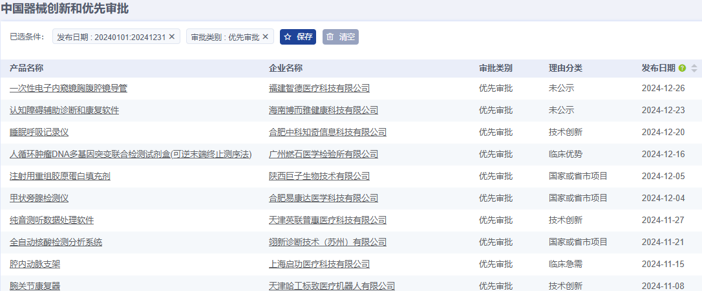Image resolution: width=702 pixels, height=291 pixels.
Task: Sort by 发布日期 using the sort arrows
Action: pos(694,69)
